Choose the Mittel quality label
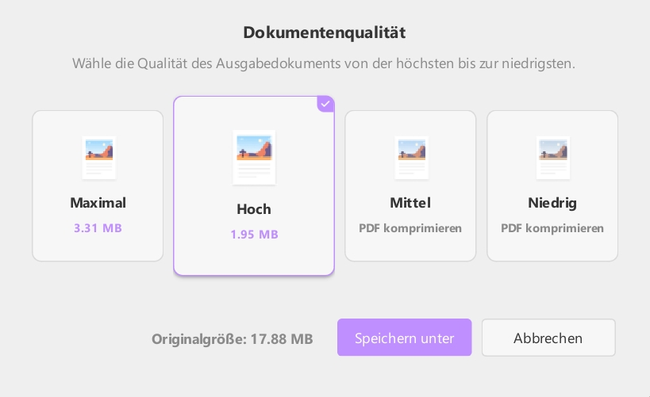The height and width of the screenshot is (397, 650). (x=410, y=203)
